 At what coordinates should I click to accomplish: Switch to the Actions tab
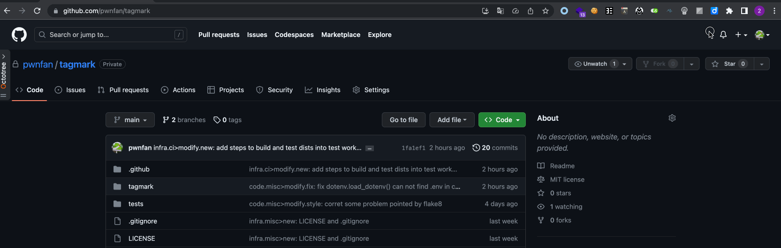point(178,90)
